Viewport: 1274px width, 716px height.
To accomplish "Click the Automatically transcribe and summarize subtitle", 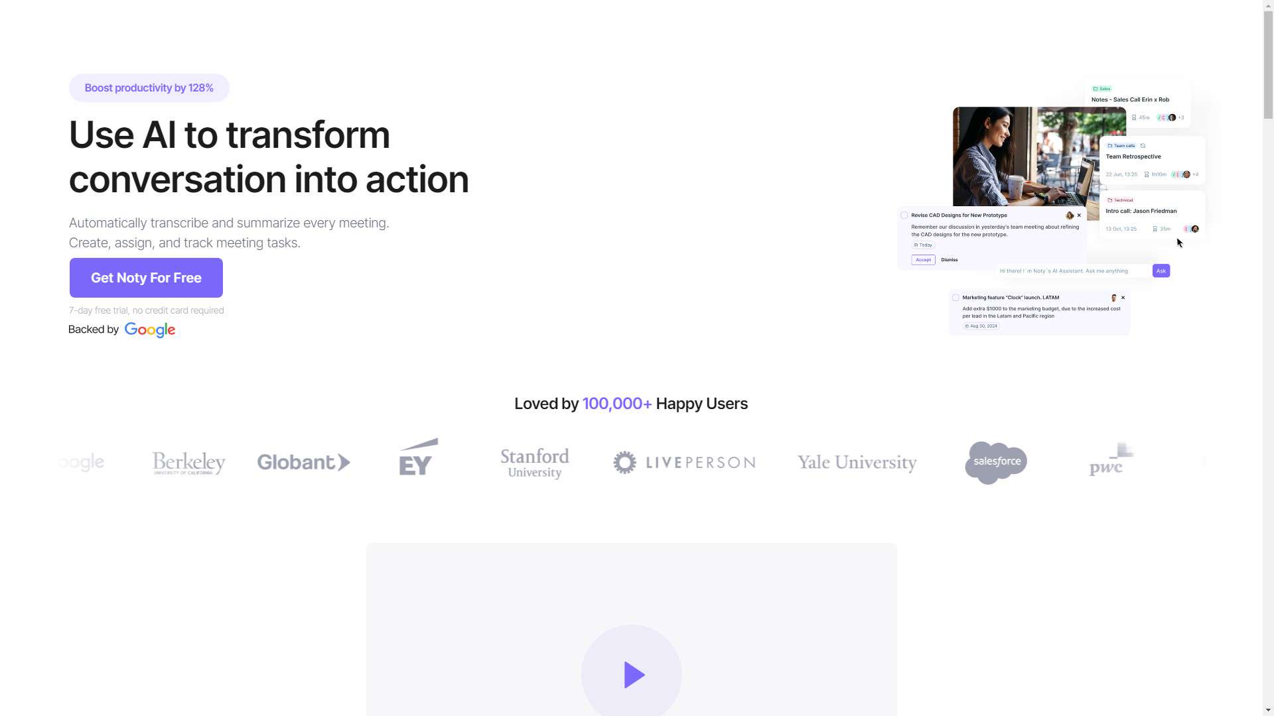I will pos(229,233).
